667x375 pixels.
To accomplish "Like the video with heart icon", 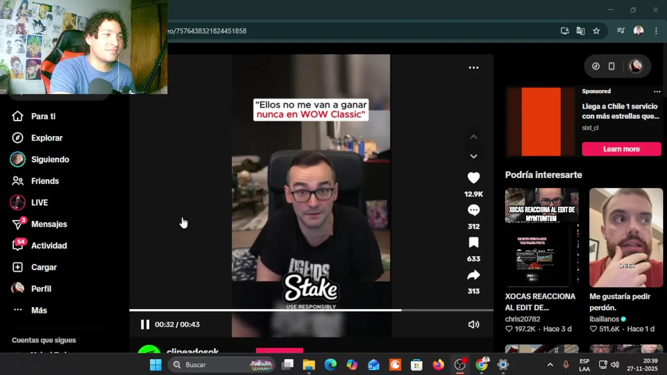I will tap(473, 178).
